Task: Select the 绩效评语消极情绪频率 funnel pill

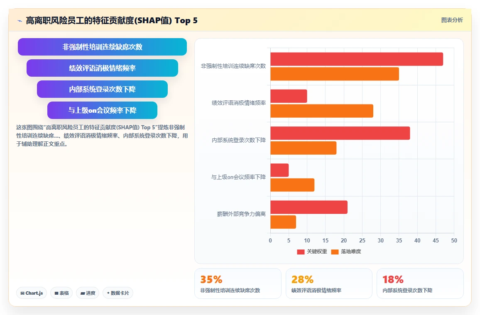Action: [x=102, y=68]
